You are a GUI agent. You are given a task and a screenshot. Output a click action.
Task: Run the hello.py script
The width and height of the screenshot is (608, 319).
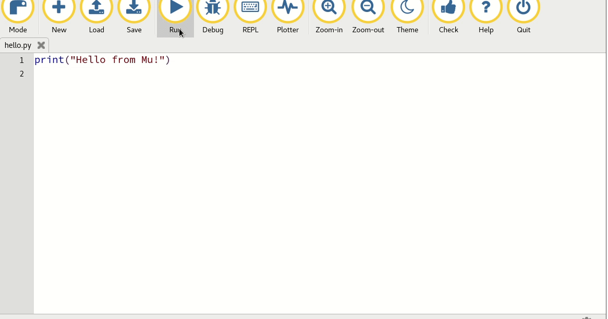[175, 16]
